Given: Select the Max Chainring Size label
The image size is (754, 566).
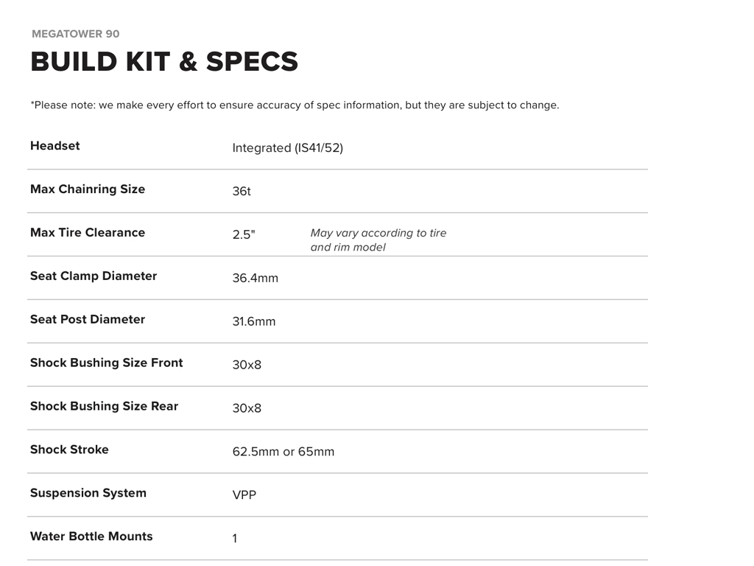Looking at the screenshot, I should 88,189.
